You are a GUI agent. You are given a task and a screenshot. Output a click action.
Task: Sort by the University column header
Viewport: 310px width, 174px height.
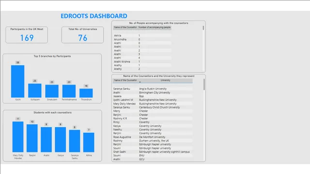[x=165, y=80]
